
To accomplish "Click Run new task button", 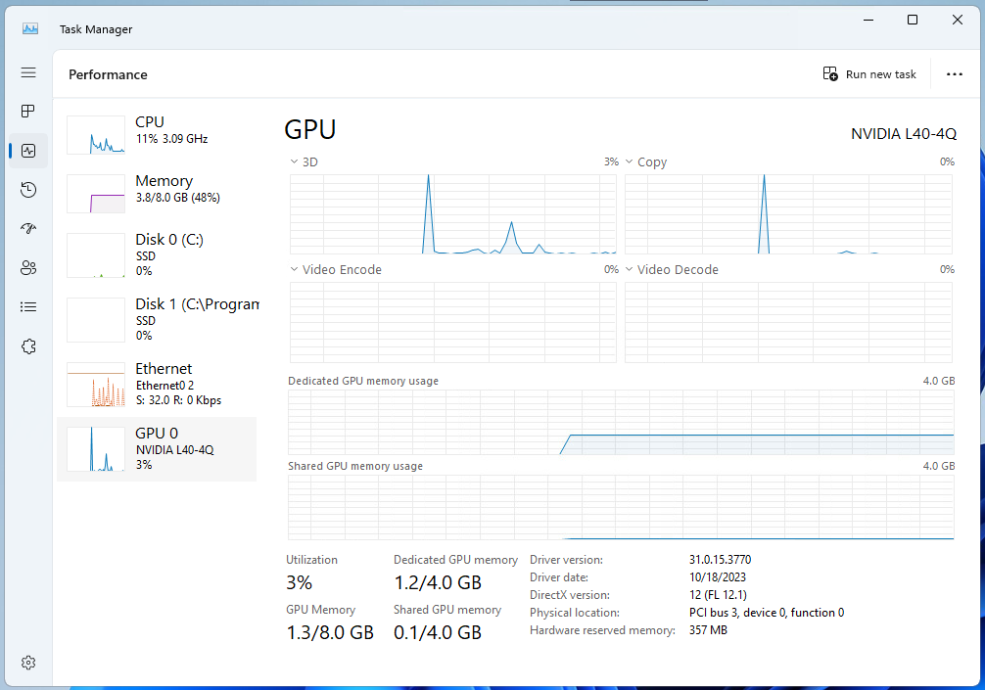I will point(869,74).
